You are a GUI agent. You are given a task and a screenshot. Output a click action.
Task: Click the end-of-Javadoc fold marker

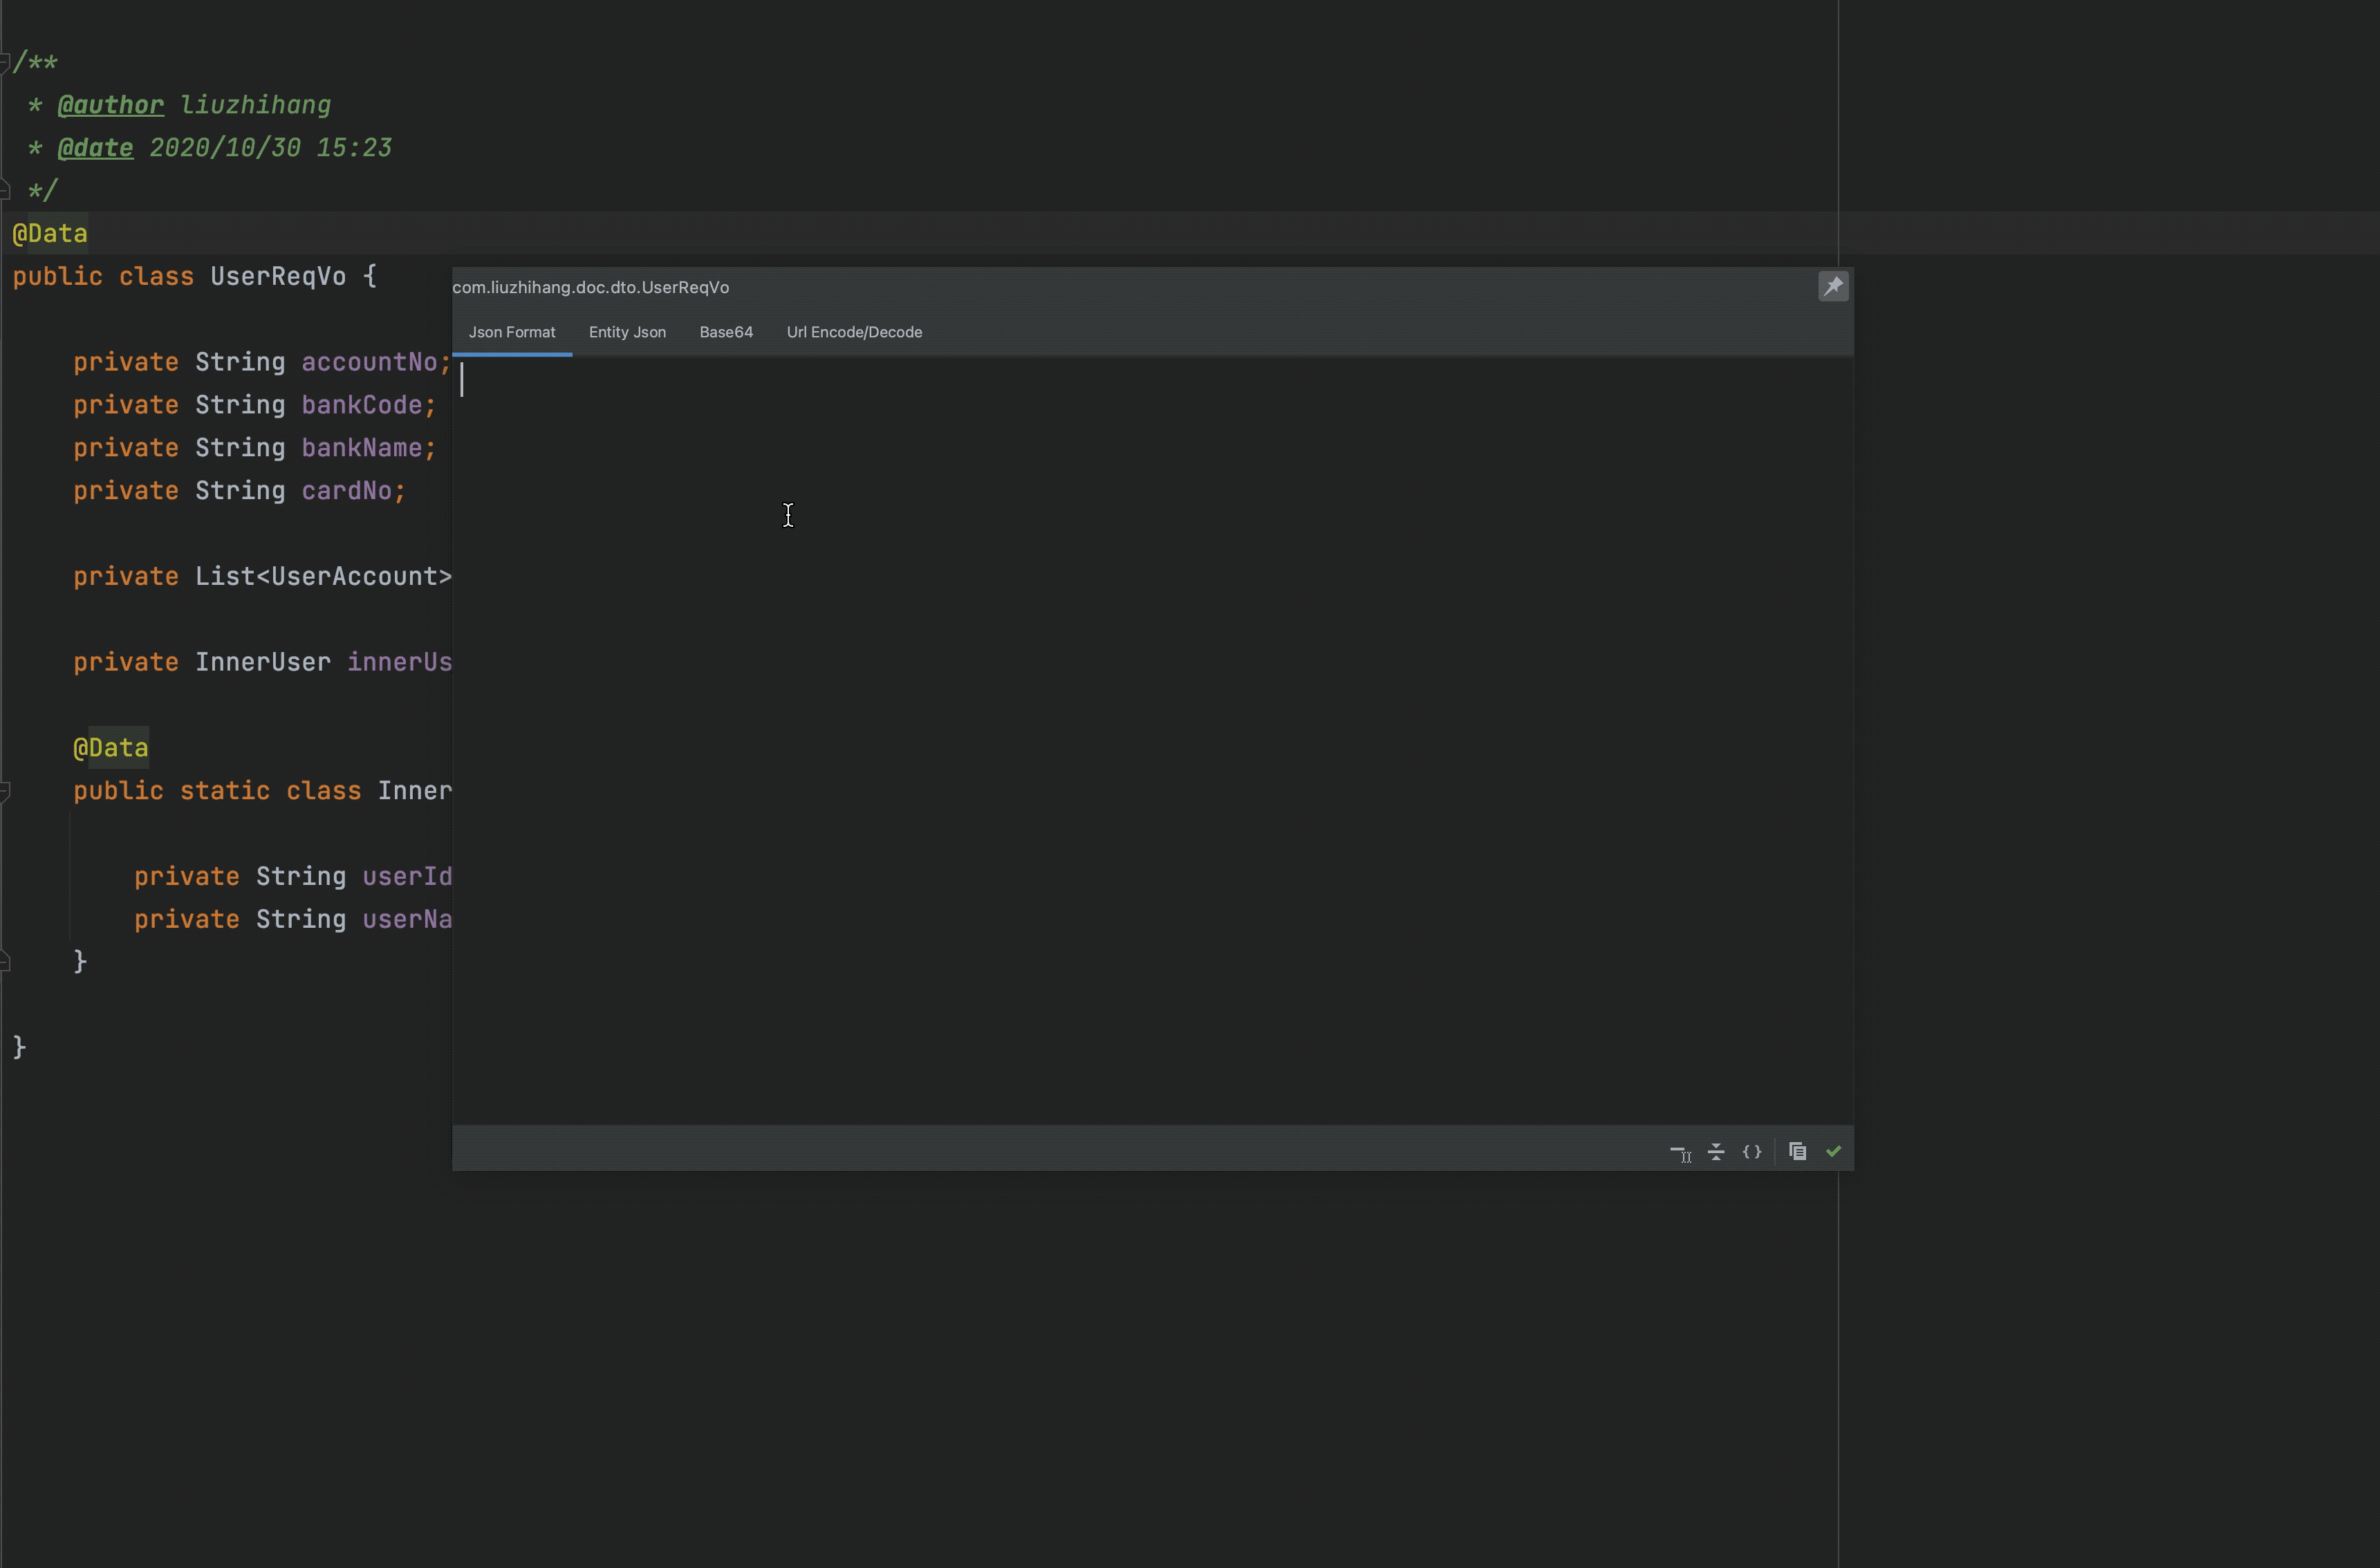(x=5, y=190)
